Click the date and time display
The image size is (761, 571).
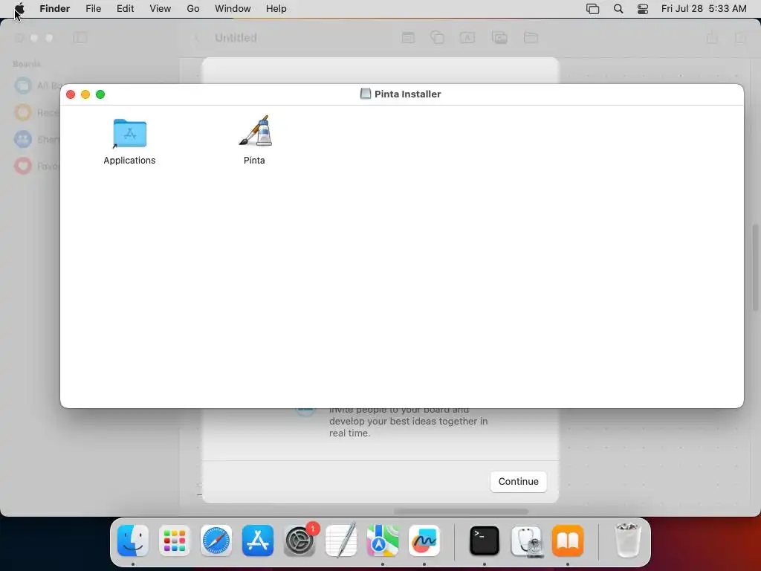click(x=704, y=9)
